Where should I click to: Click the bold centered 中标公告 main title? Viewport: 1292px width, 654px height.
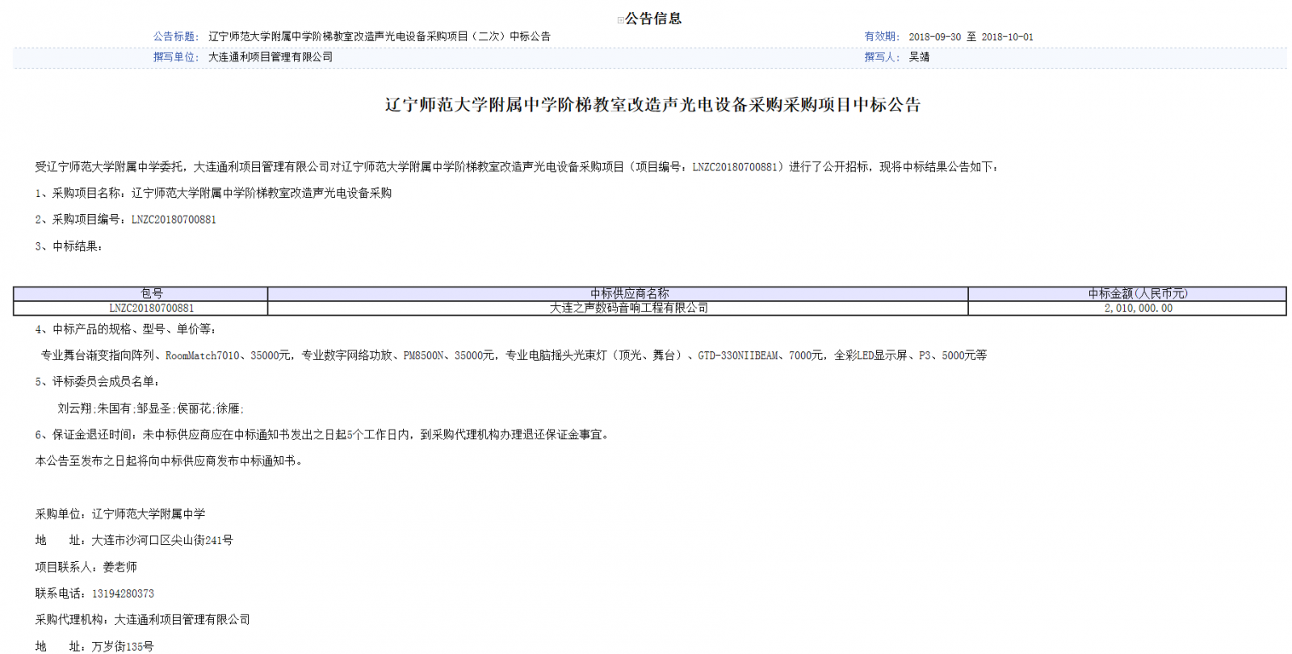point(652,105)
